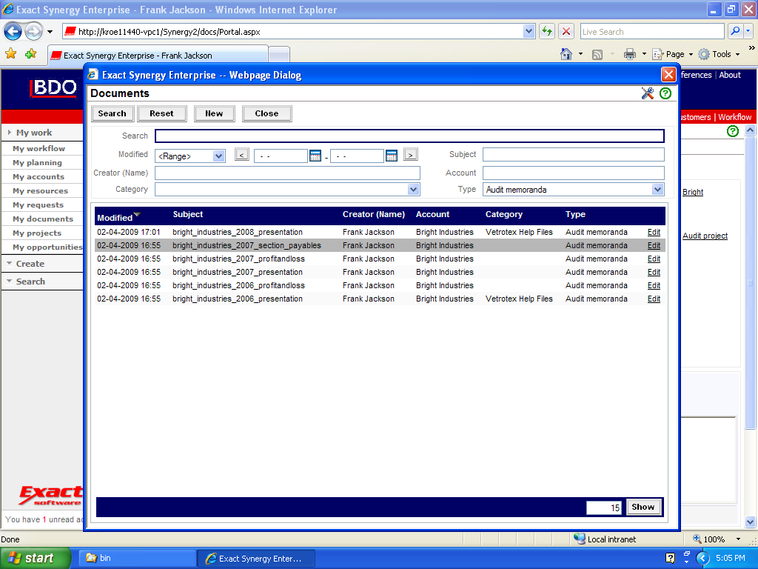Click the Show button
The height and width of the screenshot is (569, 758).
643,507
